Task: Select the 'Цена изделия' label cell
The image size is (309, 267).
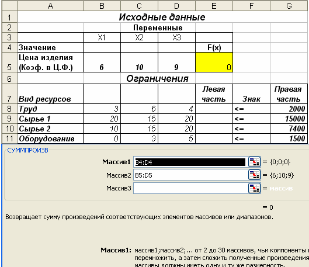Action: (50, 63)
